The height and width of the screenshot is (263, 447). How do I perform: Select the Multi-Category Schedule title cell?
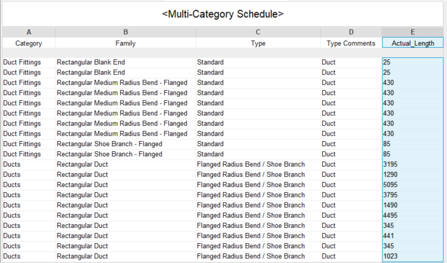[223, 14]
